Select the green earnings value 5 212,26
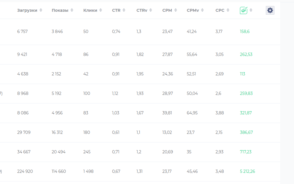 tap(247, 171)
